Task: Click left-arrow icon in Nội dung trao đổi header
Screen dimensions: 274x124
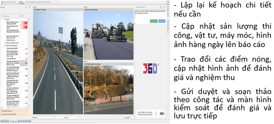Action: (x=161, y=7)
